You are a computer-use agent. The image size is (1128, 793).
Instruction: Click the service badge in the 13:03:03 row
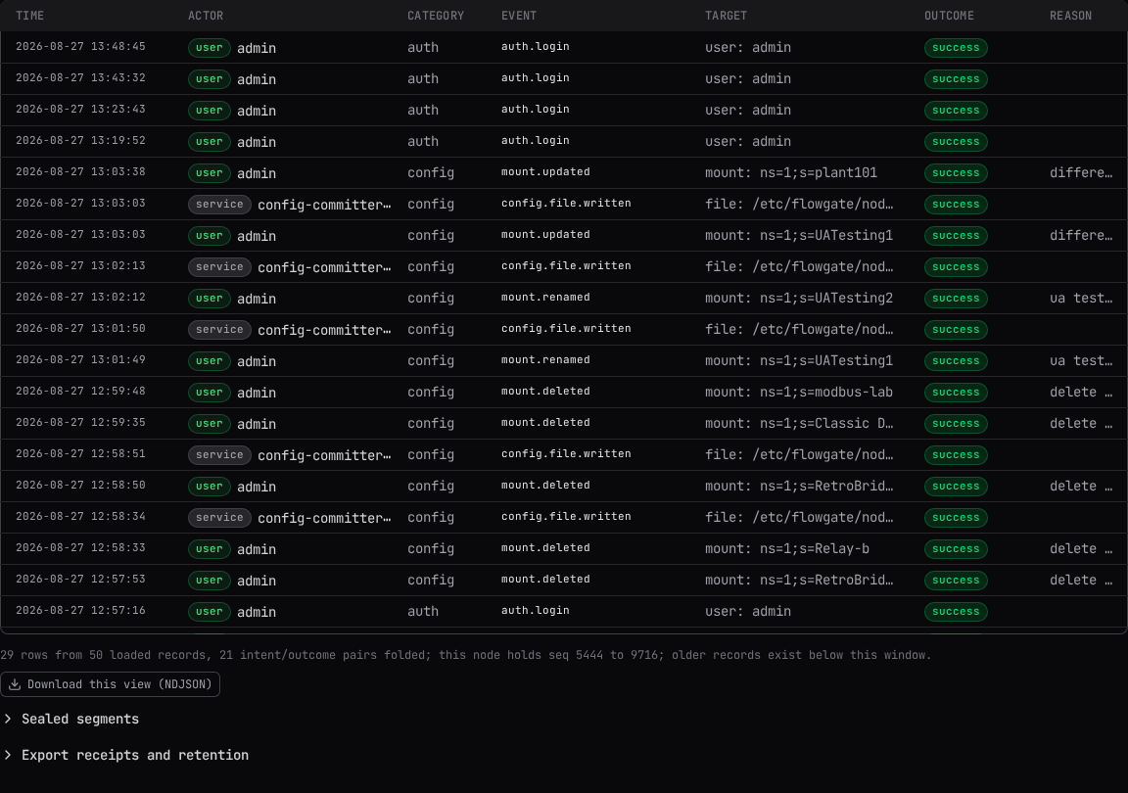pos(219,205)
